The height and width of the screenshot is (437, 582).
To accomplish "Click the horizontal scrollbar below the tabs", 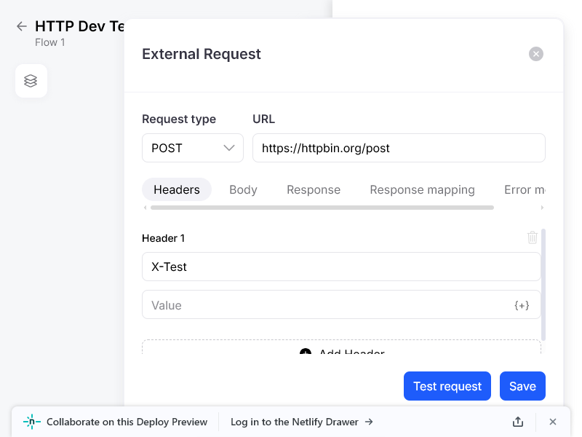I will click(x=320, y=208).
